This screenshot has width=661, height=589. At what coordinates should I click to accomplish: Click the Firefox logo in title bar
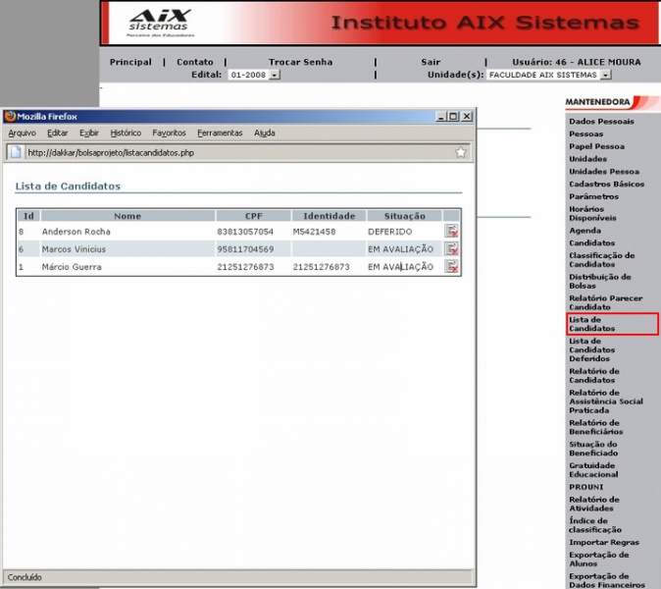(10, 116)
